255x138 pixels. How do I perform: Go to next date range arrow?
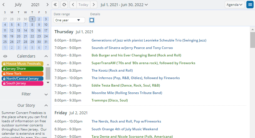(x=94, y=5)
